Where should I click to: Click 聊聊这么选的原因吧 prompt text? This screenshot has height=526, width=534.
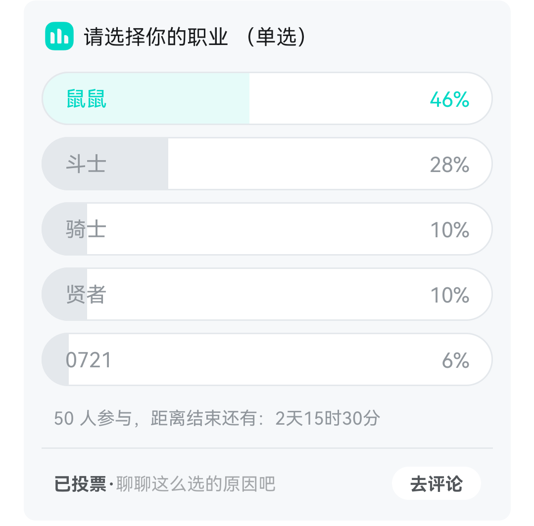[x=196, y=484]
